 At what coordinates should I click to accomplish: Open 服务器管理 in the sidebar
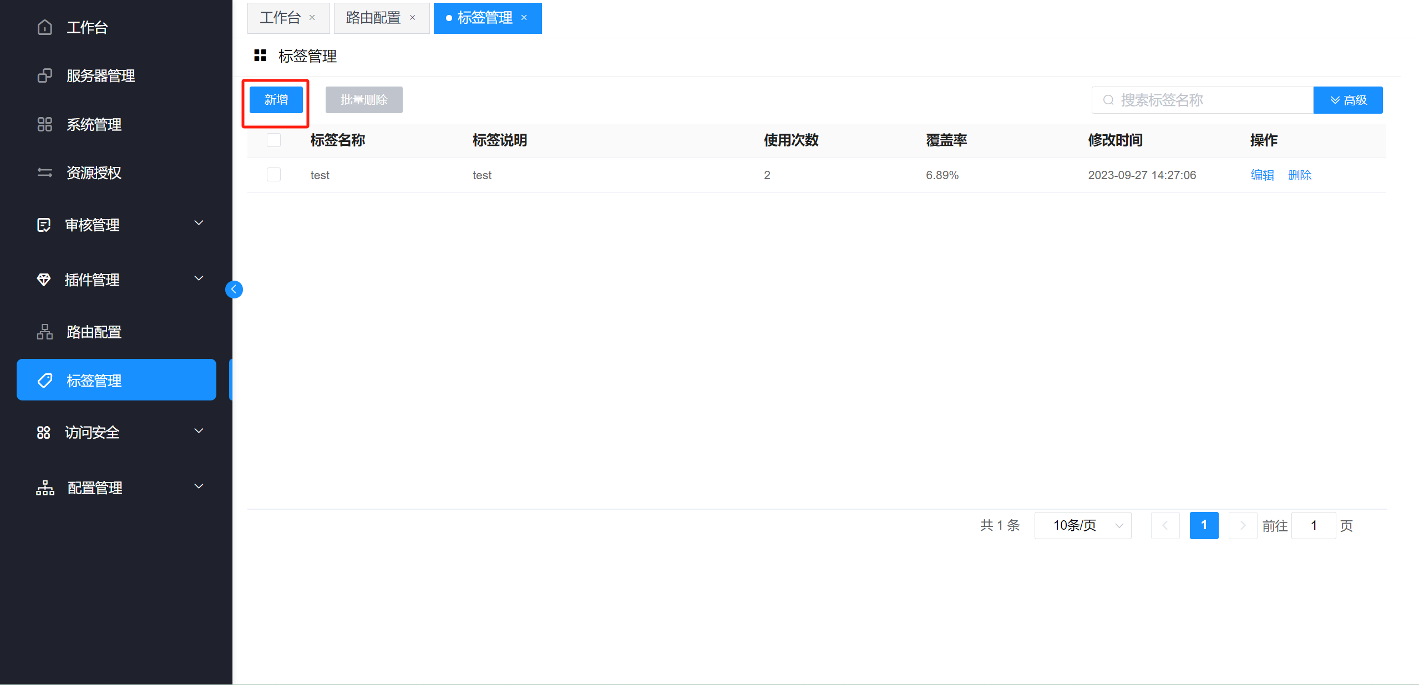pos(116,75)
